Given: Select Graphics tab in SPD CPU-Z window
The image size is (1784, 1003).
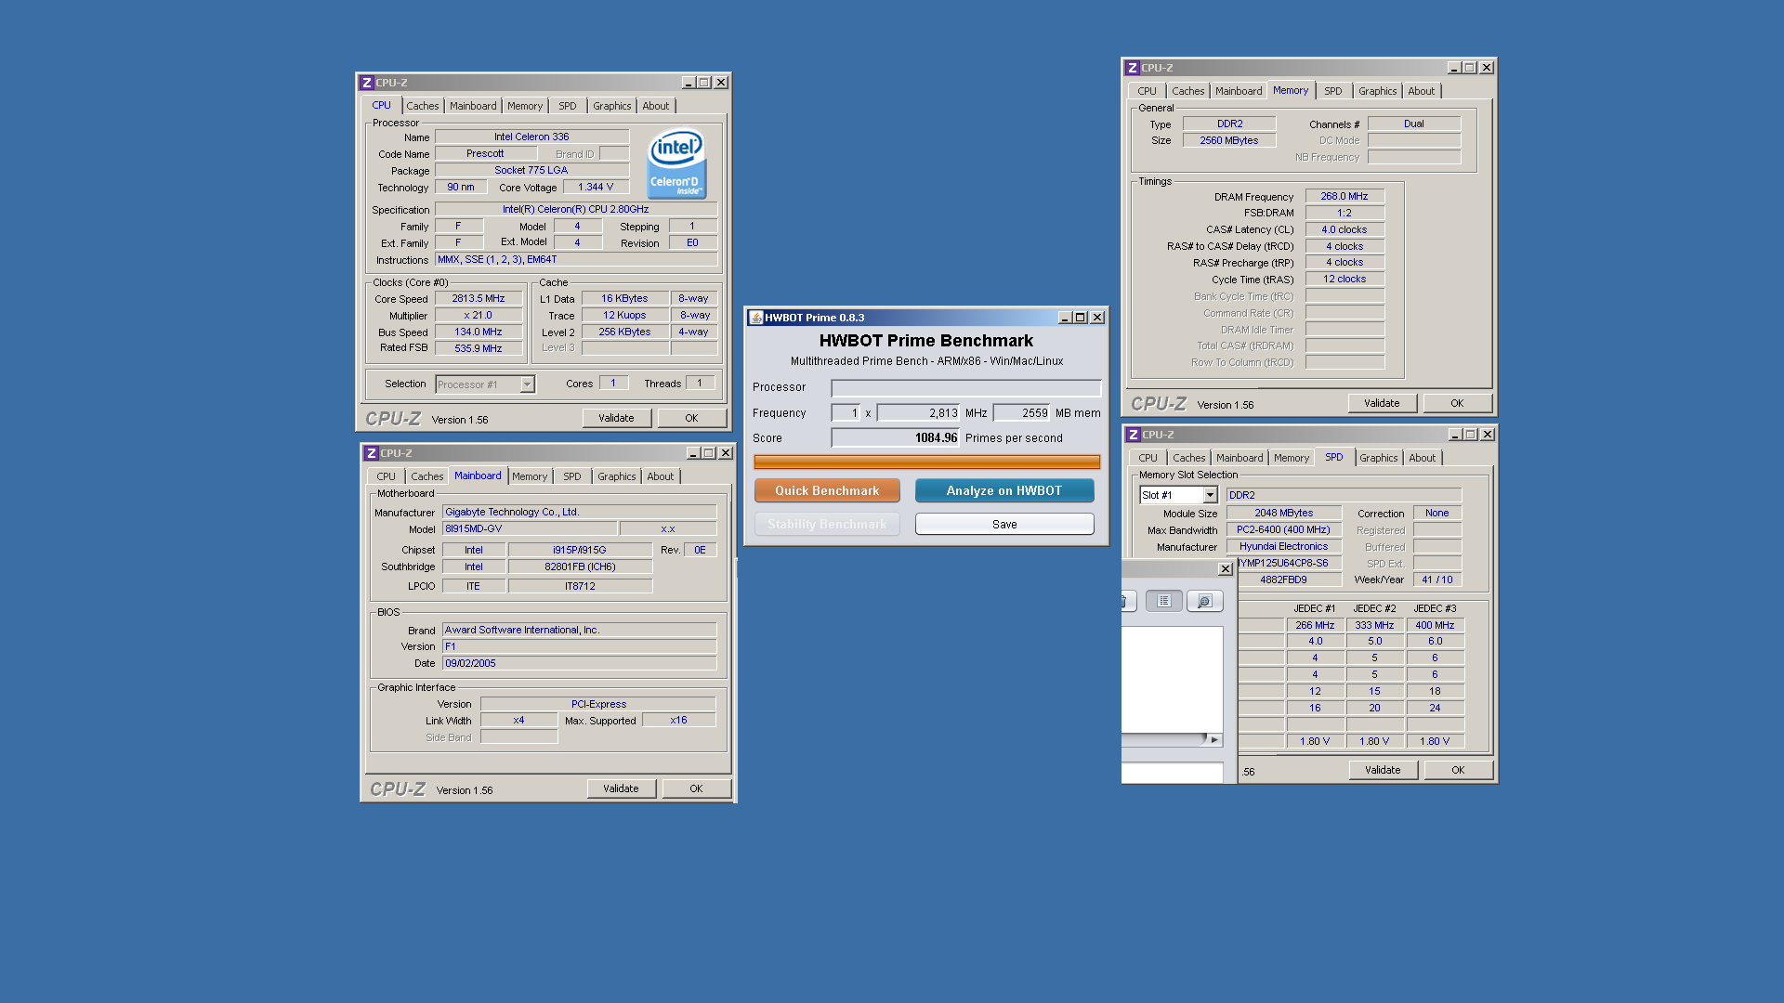Looking at the screenshot, I should pos(1379,458).
